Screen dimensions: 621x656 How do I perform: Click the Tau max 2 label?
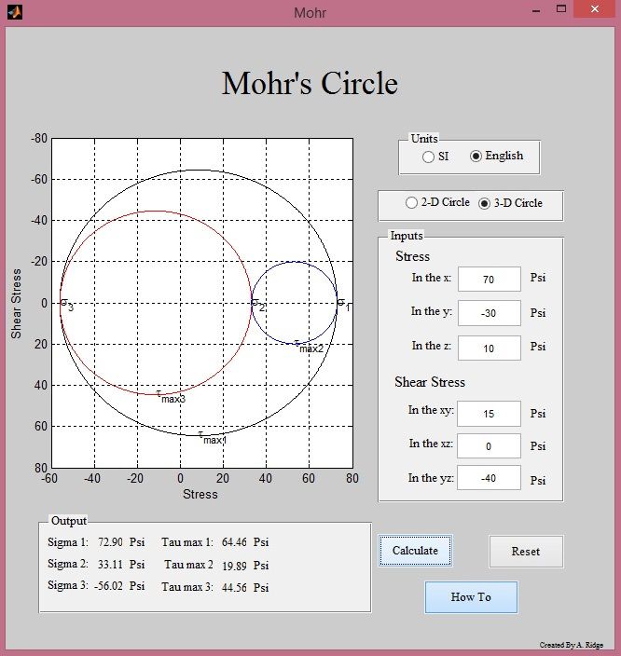click(x=188, y=565)
